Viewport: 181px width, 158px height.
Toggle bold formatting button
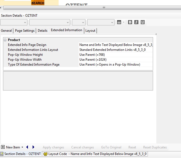coord(130,22)
